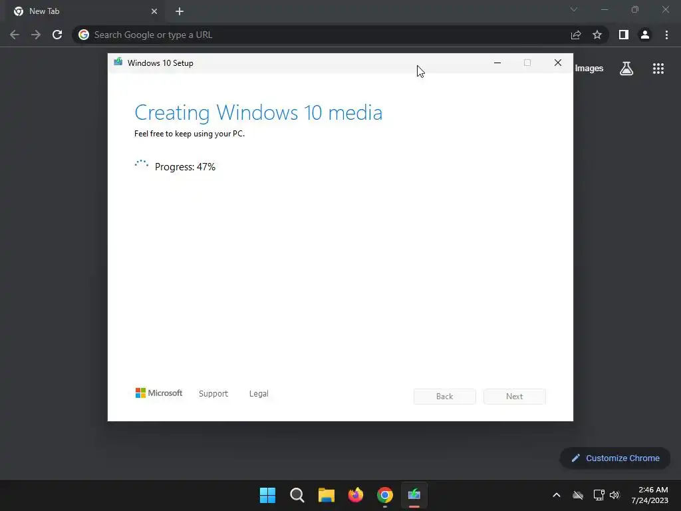Open the network status tray icon
This screenshot has width=681, height=511.
(x=599, y=495)
